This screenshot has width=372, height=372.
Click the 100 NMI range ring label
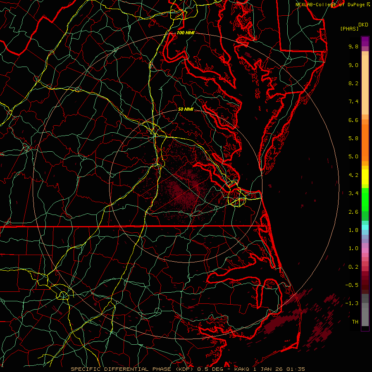[186, 33]
